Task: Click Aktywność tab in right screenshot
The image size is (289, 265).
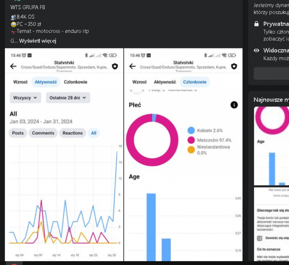Action: pyautogui.click(x=165, y=82)
